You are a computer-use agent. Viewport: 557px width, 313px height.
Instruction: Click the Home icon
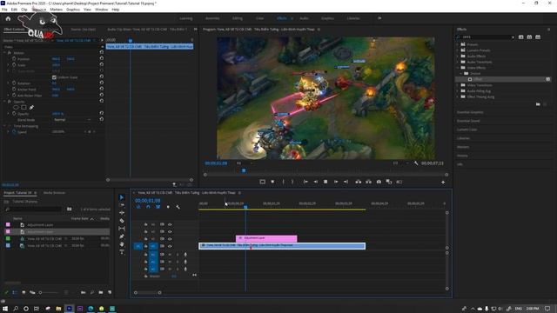tap(8, 18)
